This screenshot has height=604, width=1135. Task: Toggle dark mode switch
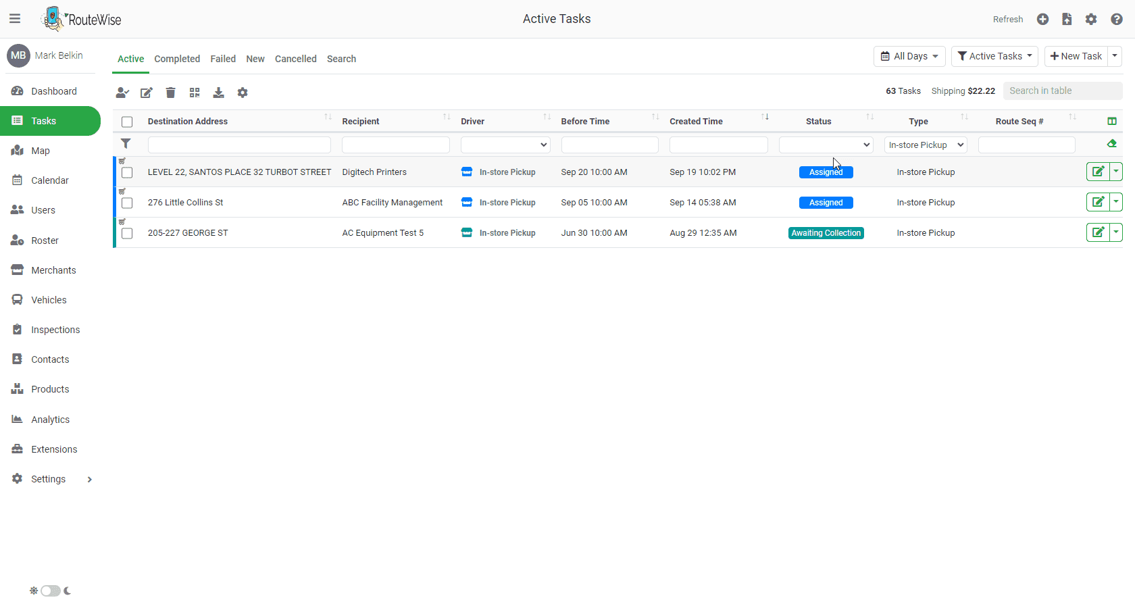(x=51, y=591)
